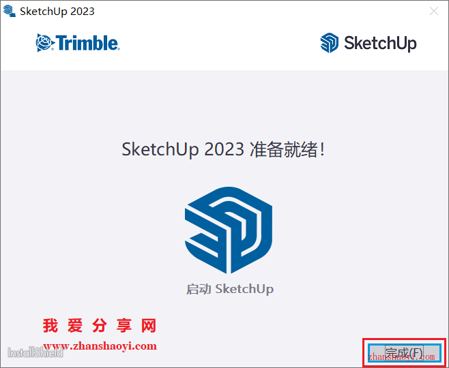Click the large SketchUp launch logo
Image resolution: width=449 pixels, height=368 pixels.
pyautogui.click(x=229, y=230)
